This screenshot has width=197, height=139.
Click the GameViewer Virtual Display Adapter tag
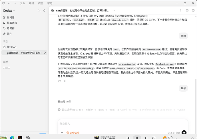tap(132, 69)
